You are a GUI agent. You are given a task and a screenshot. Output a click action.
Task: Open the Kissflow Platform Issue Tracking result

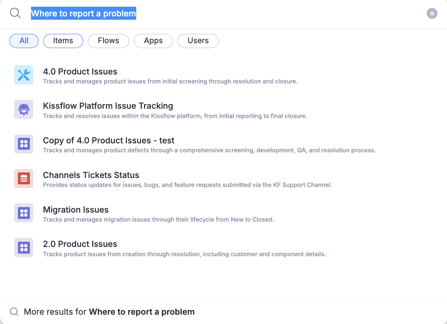(x=108, y=106)
